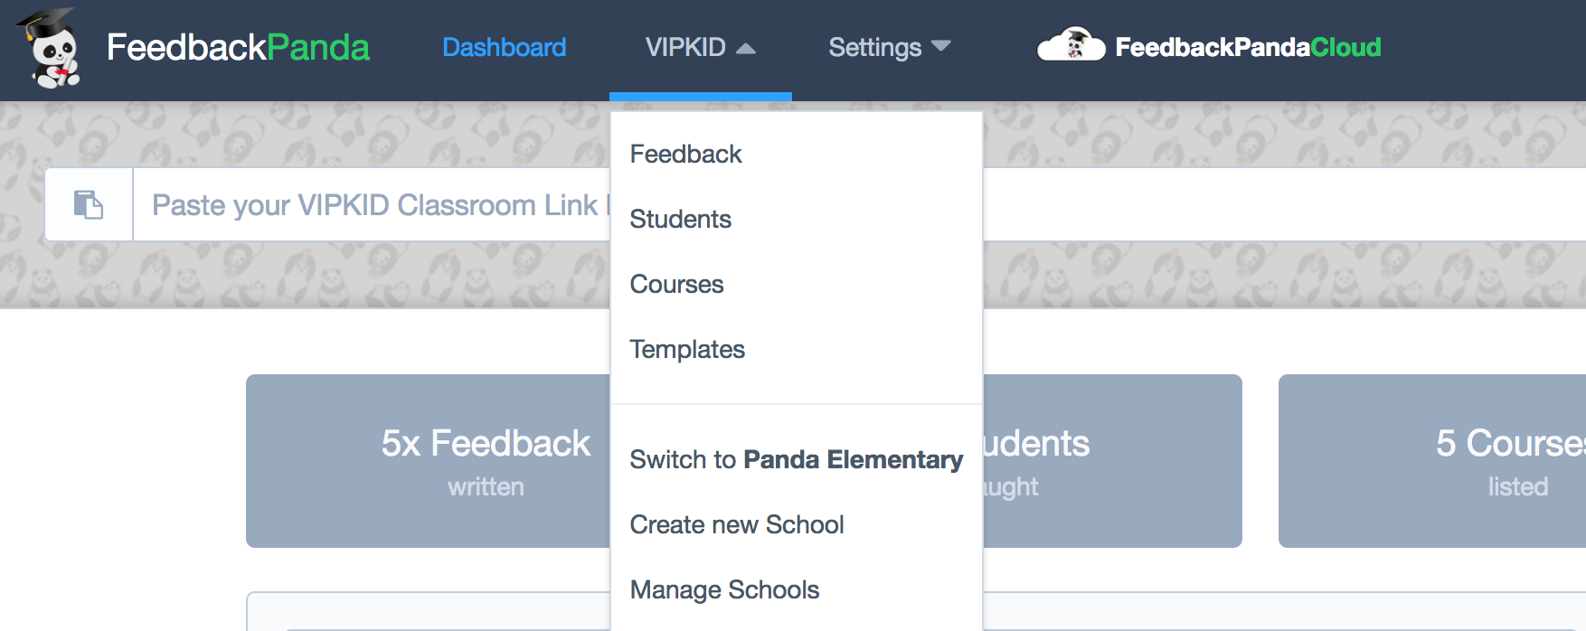Image resolution: width=1586 pixels, height=631 pixels.
Task: Select Feedback from the VIPKID menu
Action: (686, 154)
